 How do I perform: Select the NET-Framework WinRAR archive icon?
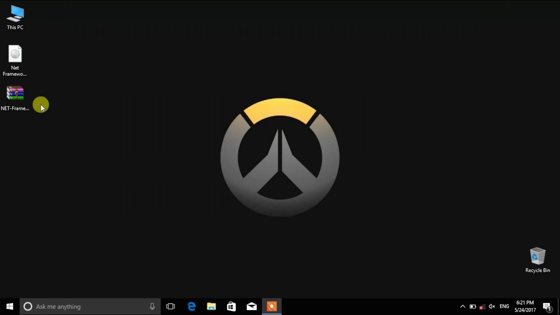(x=15, y=98)
